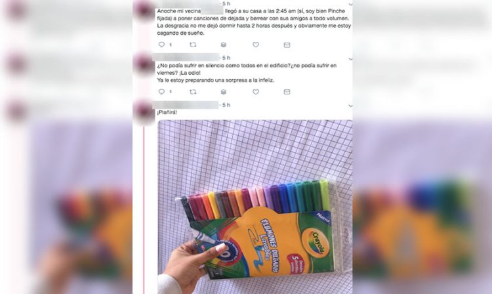This screenshot has width=492, height=294.
Task: Open the '5 h' timestamp of second tweet
Action: click(x=226, y=58)
